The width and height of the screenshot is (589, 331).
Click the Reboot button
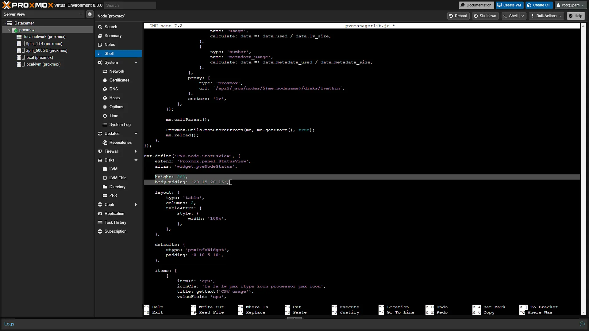tap(458, 16)
